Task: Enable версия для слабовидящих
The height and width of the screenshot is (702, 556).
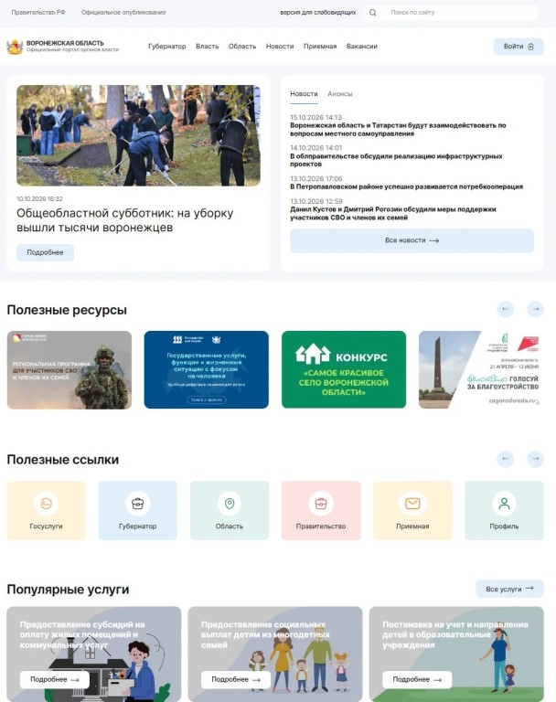Action: [318, 13]
